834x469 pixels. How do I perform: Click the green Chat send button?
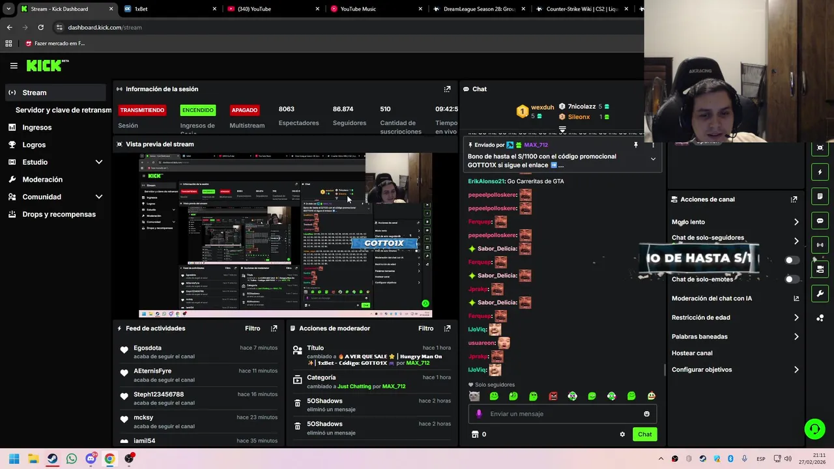pyautogui.click(x=644, y=434)
